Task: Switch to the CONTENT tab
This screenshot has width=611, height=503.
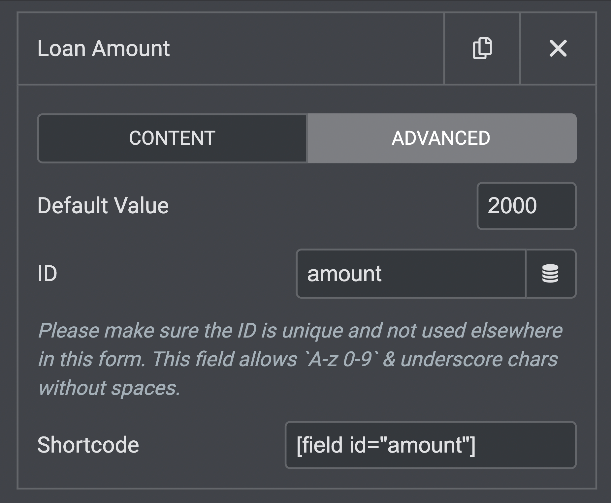Action: (x=172, y=138)
